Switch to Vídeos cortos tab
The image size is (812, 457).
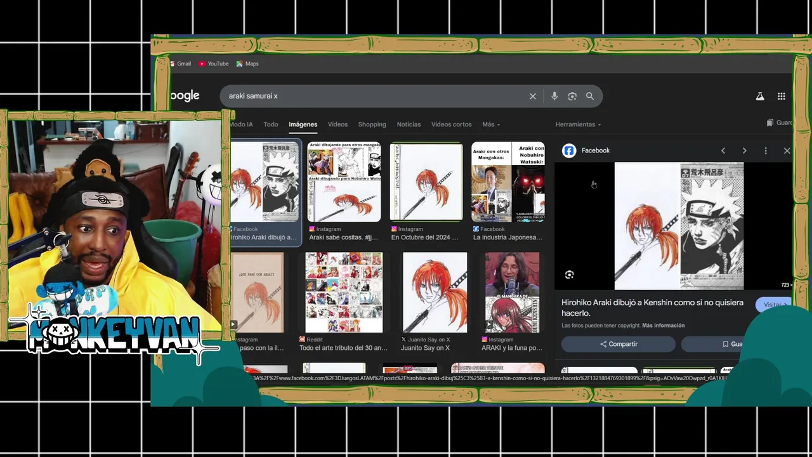(451, 124)
